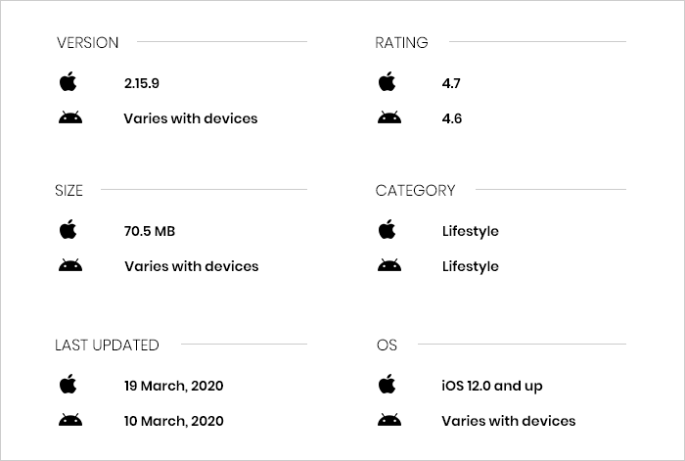
Task: Click the Apple icon next to 19 March, 2020
Action: (68, 384)
